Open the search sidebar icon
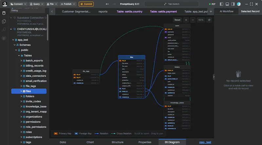Screen dimensions: 262x145 (4, 30)
